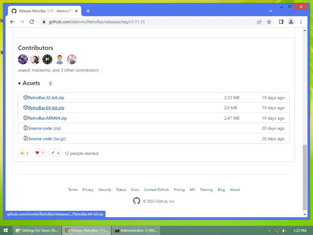Click package icon beside RetroBar.32-bit.zip
This screenshot has width=313, height=235.
[x=26, y=97]
